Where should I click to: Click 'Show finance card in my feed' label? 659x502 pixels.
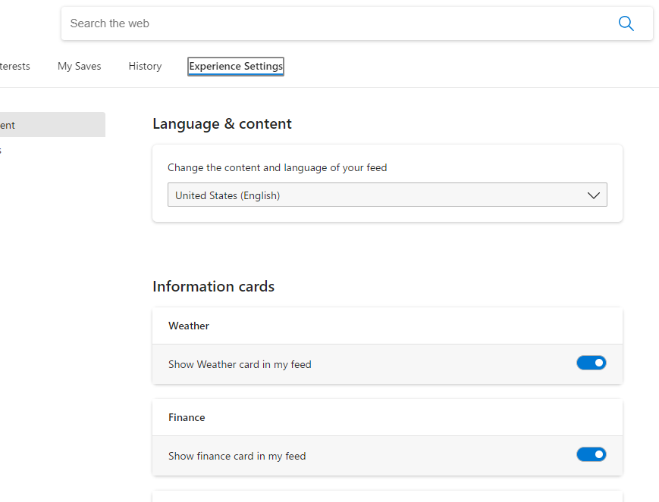237,457
